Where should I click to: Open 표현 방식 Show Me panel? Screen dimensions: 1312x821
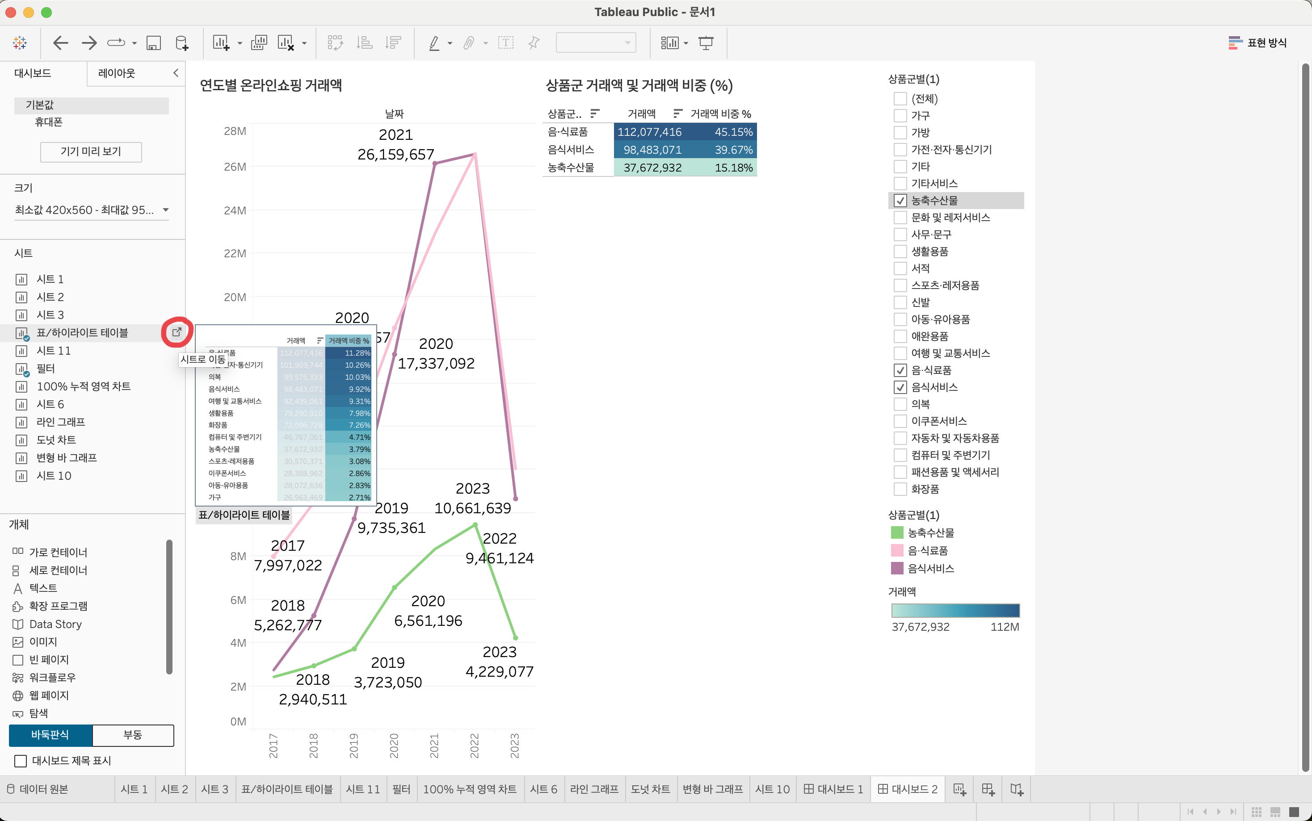(x=1257, y=43)
